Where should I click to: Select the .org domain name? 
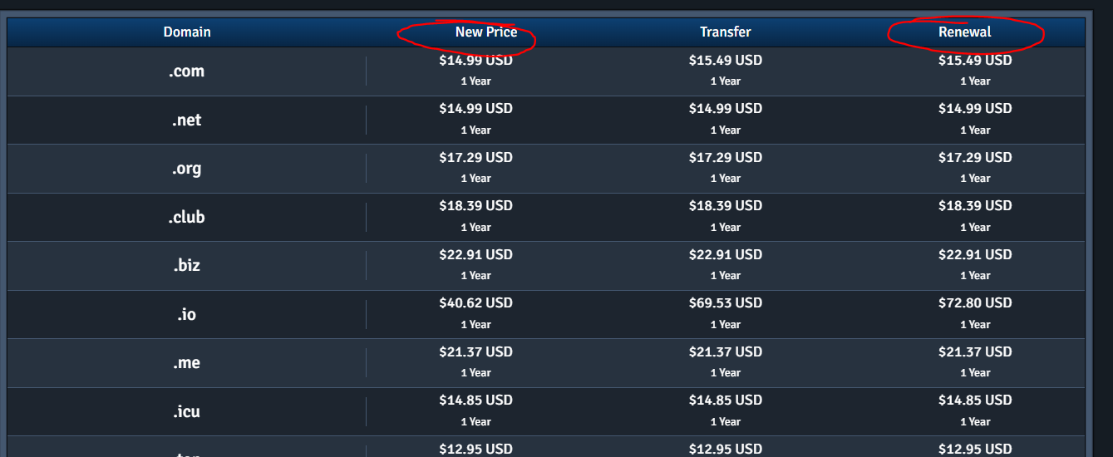click(186, 169)
